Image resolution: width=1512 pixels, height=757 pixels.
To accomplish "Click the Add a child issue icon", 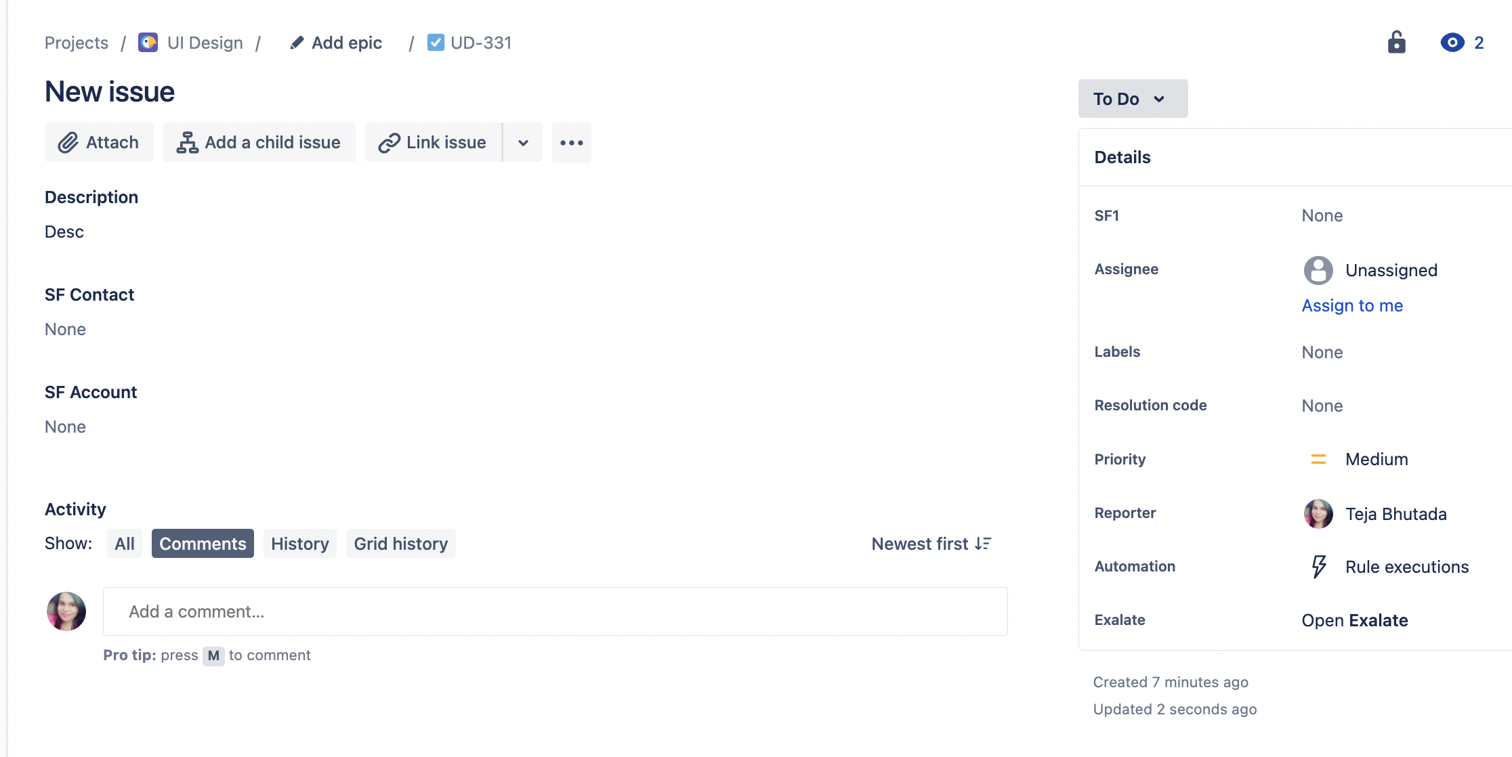I will coord(188,143).
